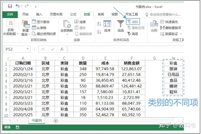Screen dimensions: 201x134
Task: Click the Insert Function fx icon
Action: click(62, 49)
